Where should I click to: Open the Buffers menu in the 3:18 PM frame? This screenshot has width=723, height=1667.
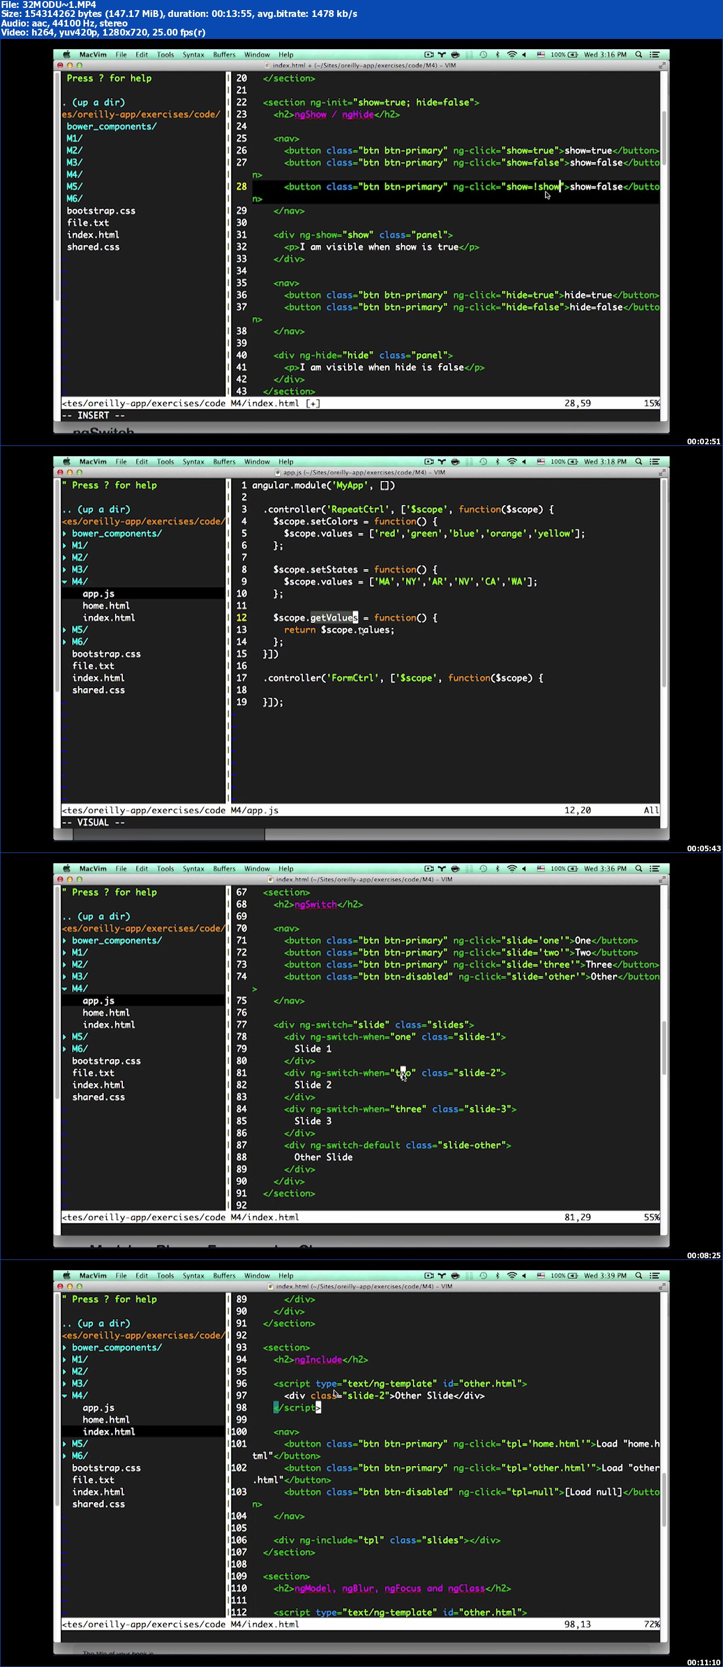click(224, 462)
